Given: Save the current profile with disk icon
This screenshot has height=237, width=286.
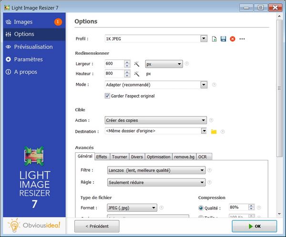Looking at the screenshot, I should pos(223,39).
